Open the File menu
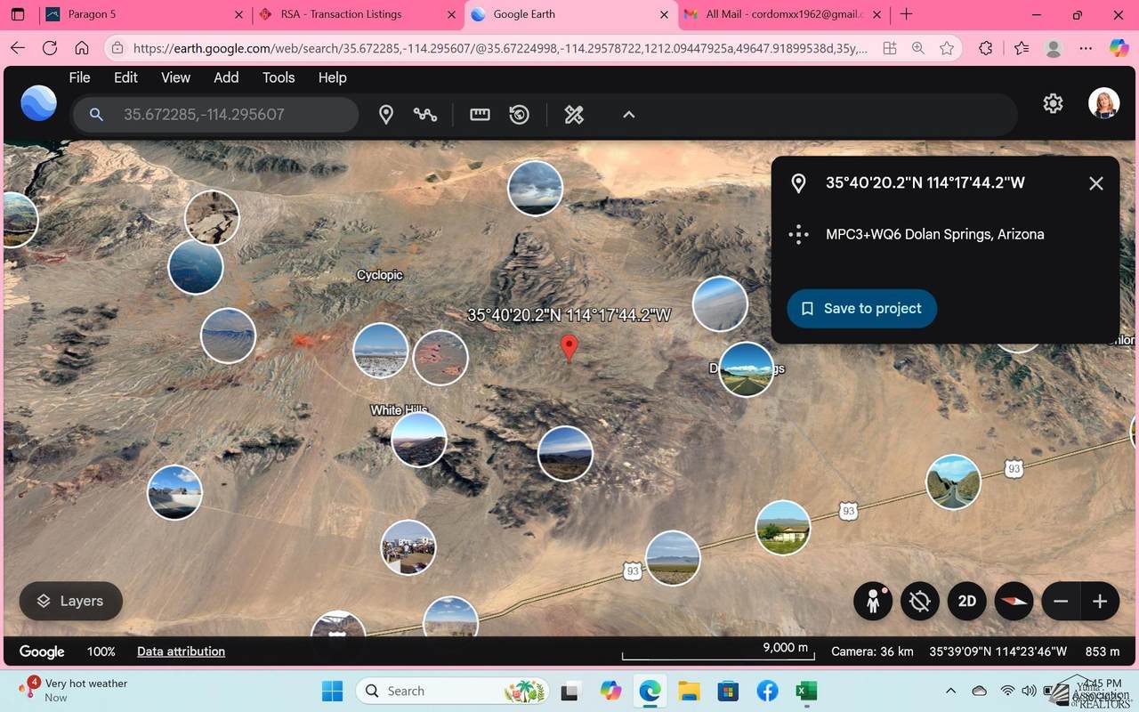Image resolution: width=1139 pixels, height=712 pixels. [x=79, y=77]
